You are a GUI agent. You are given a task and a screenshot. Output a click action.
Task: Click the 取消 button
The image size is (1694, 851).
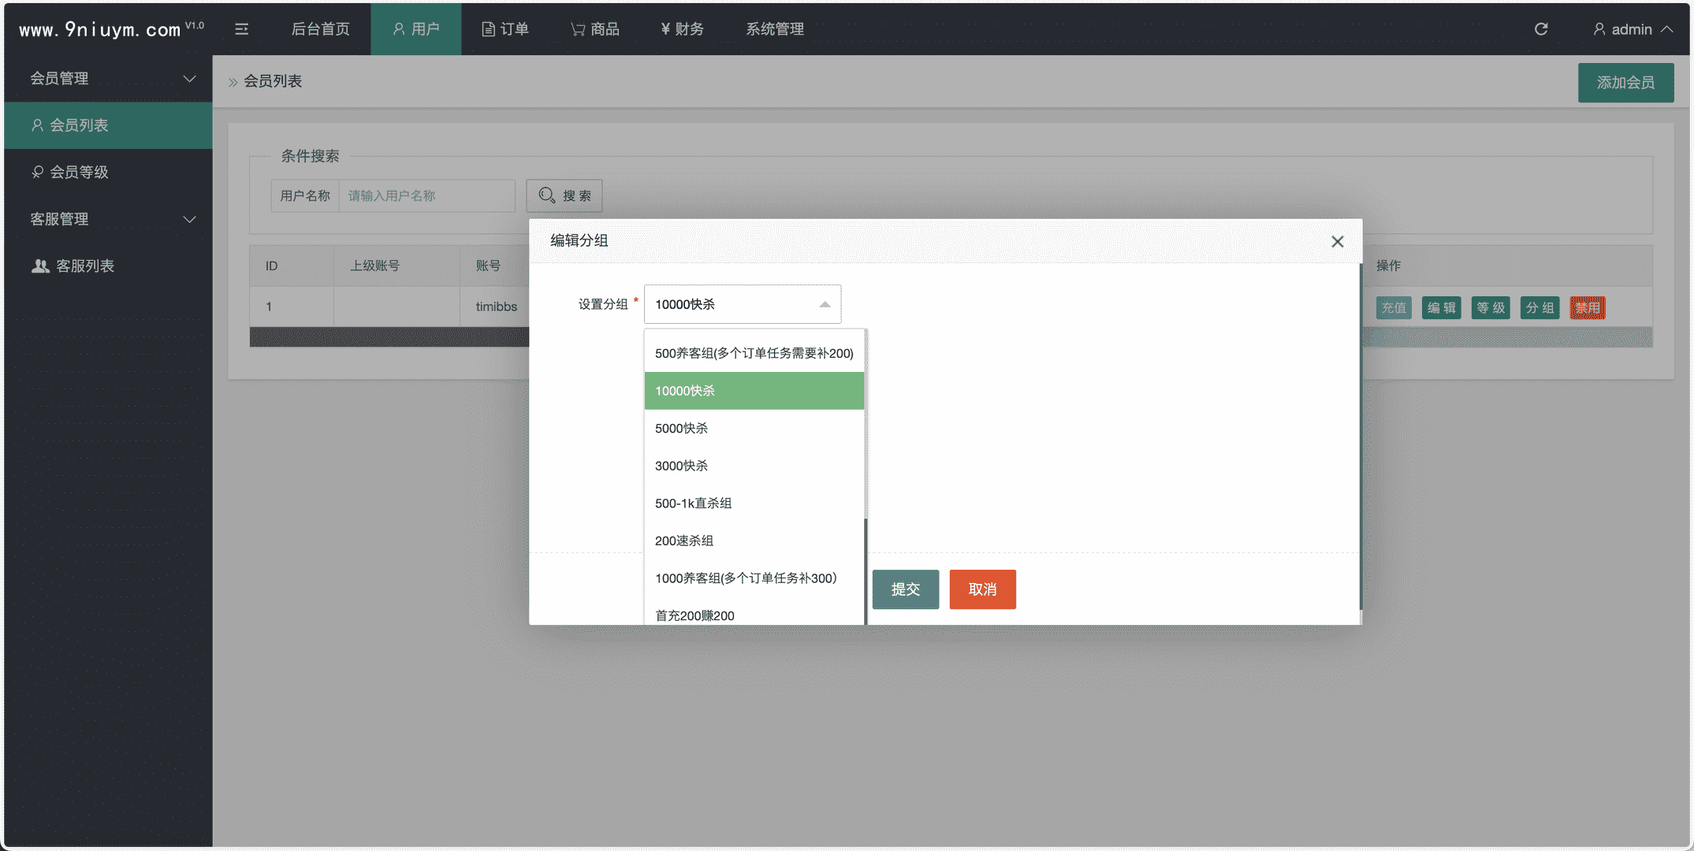pyautogui.click(x=982, y=589)
